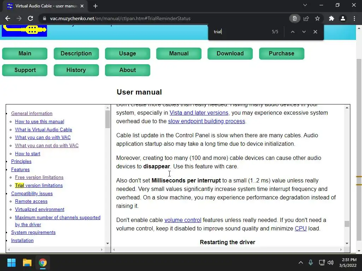Open the Usage page button
This screenshot has width=362, height=271.
click(127, 54)
